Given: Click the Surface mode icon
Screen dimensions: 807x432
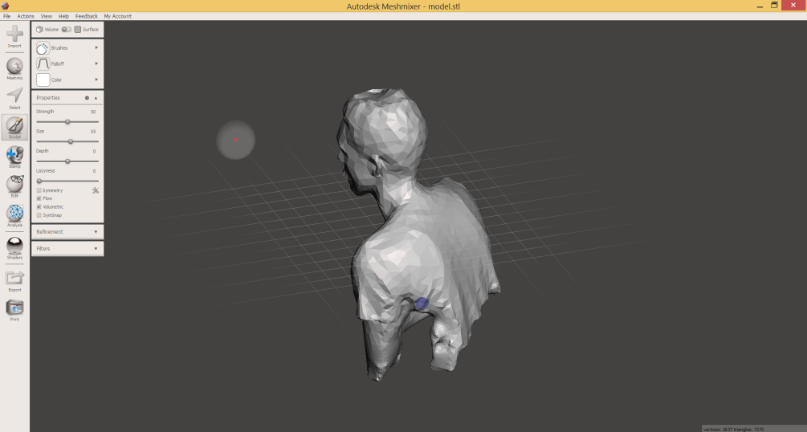Looking at the screenshot, I should click(78, 30).
